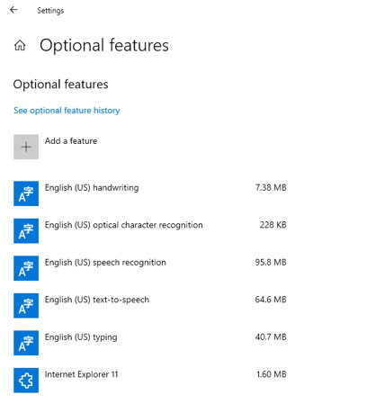Click the 1.60 MB size of Internet Explorer
Screen dimensions: 385x404
tap(272, 374)
